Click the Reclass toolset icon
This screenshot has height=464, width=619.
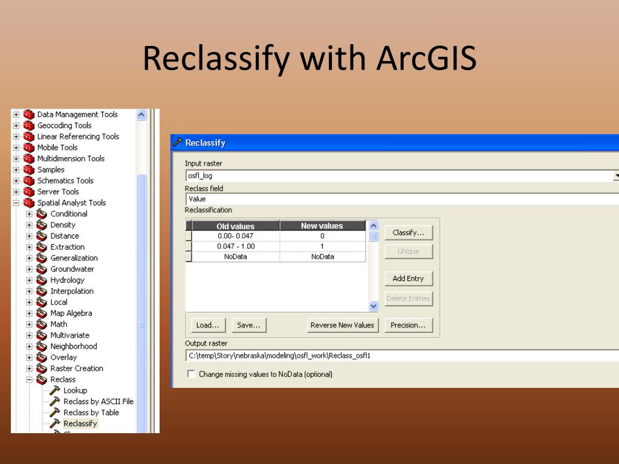[42, 379]
